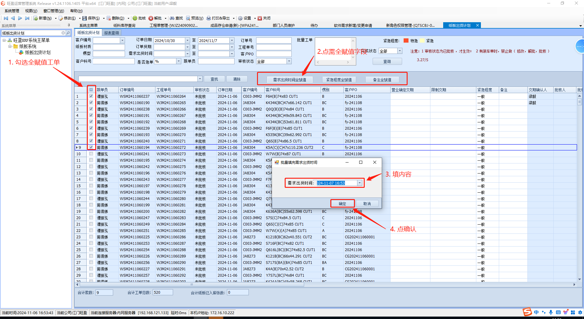This screenshot has height=319, width=584.
Task: Check the row with order WSM2411060241
Action: point(91,154)
